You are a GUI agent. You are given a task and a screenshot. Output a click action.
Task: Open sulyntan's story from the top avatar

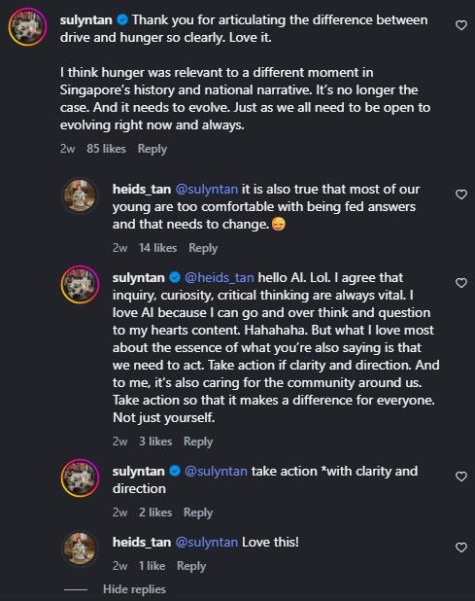coord(27,27)
